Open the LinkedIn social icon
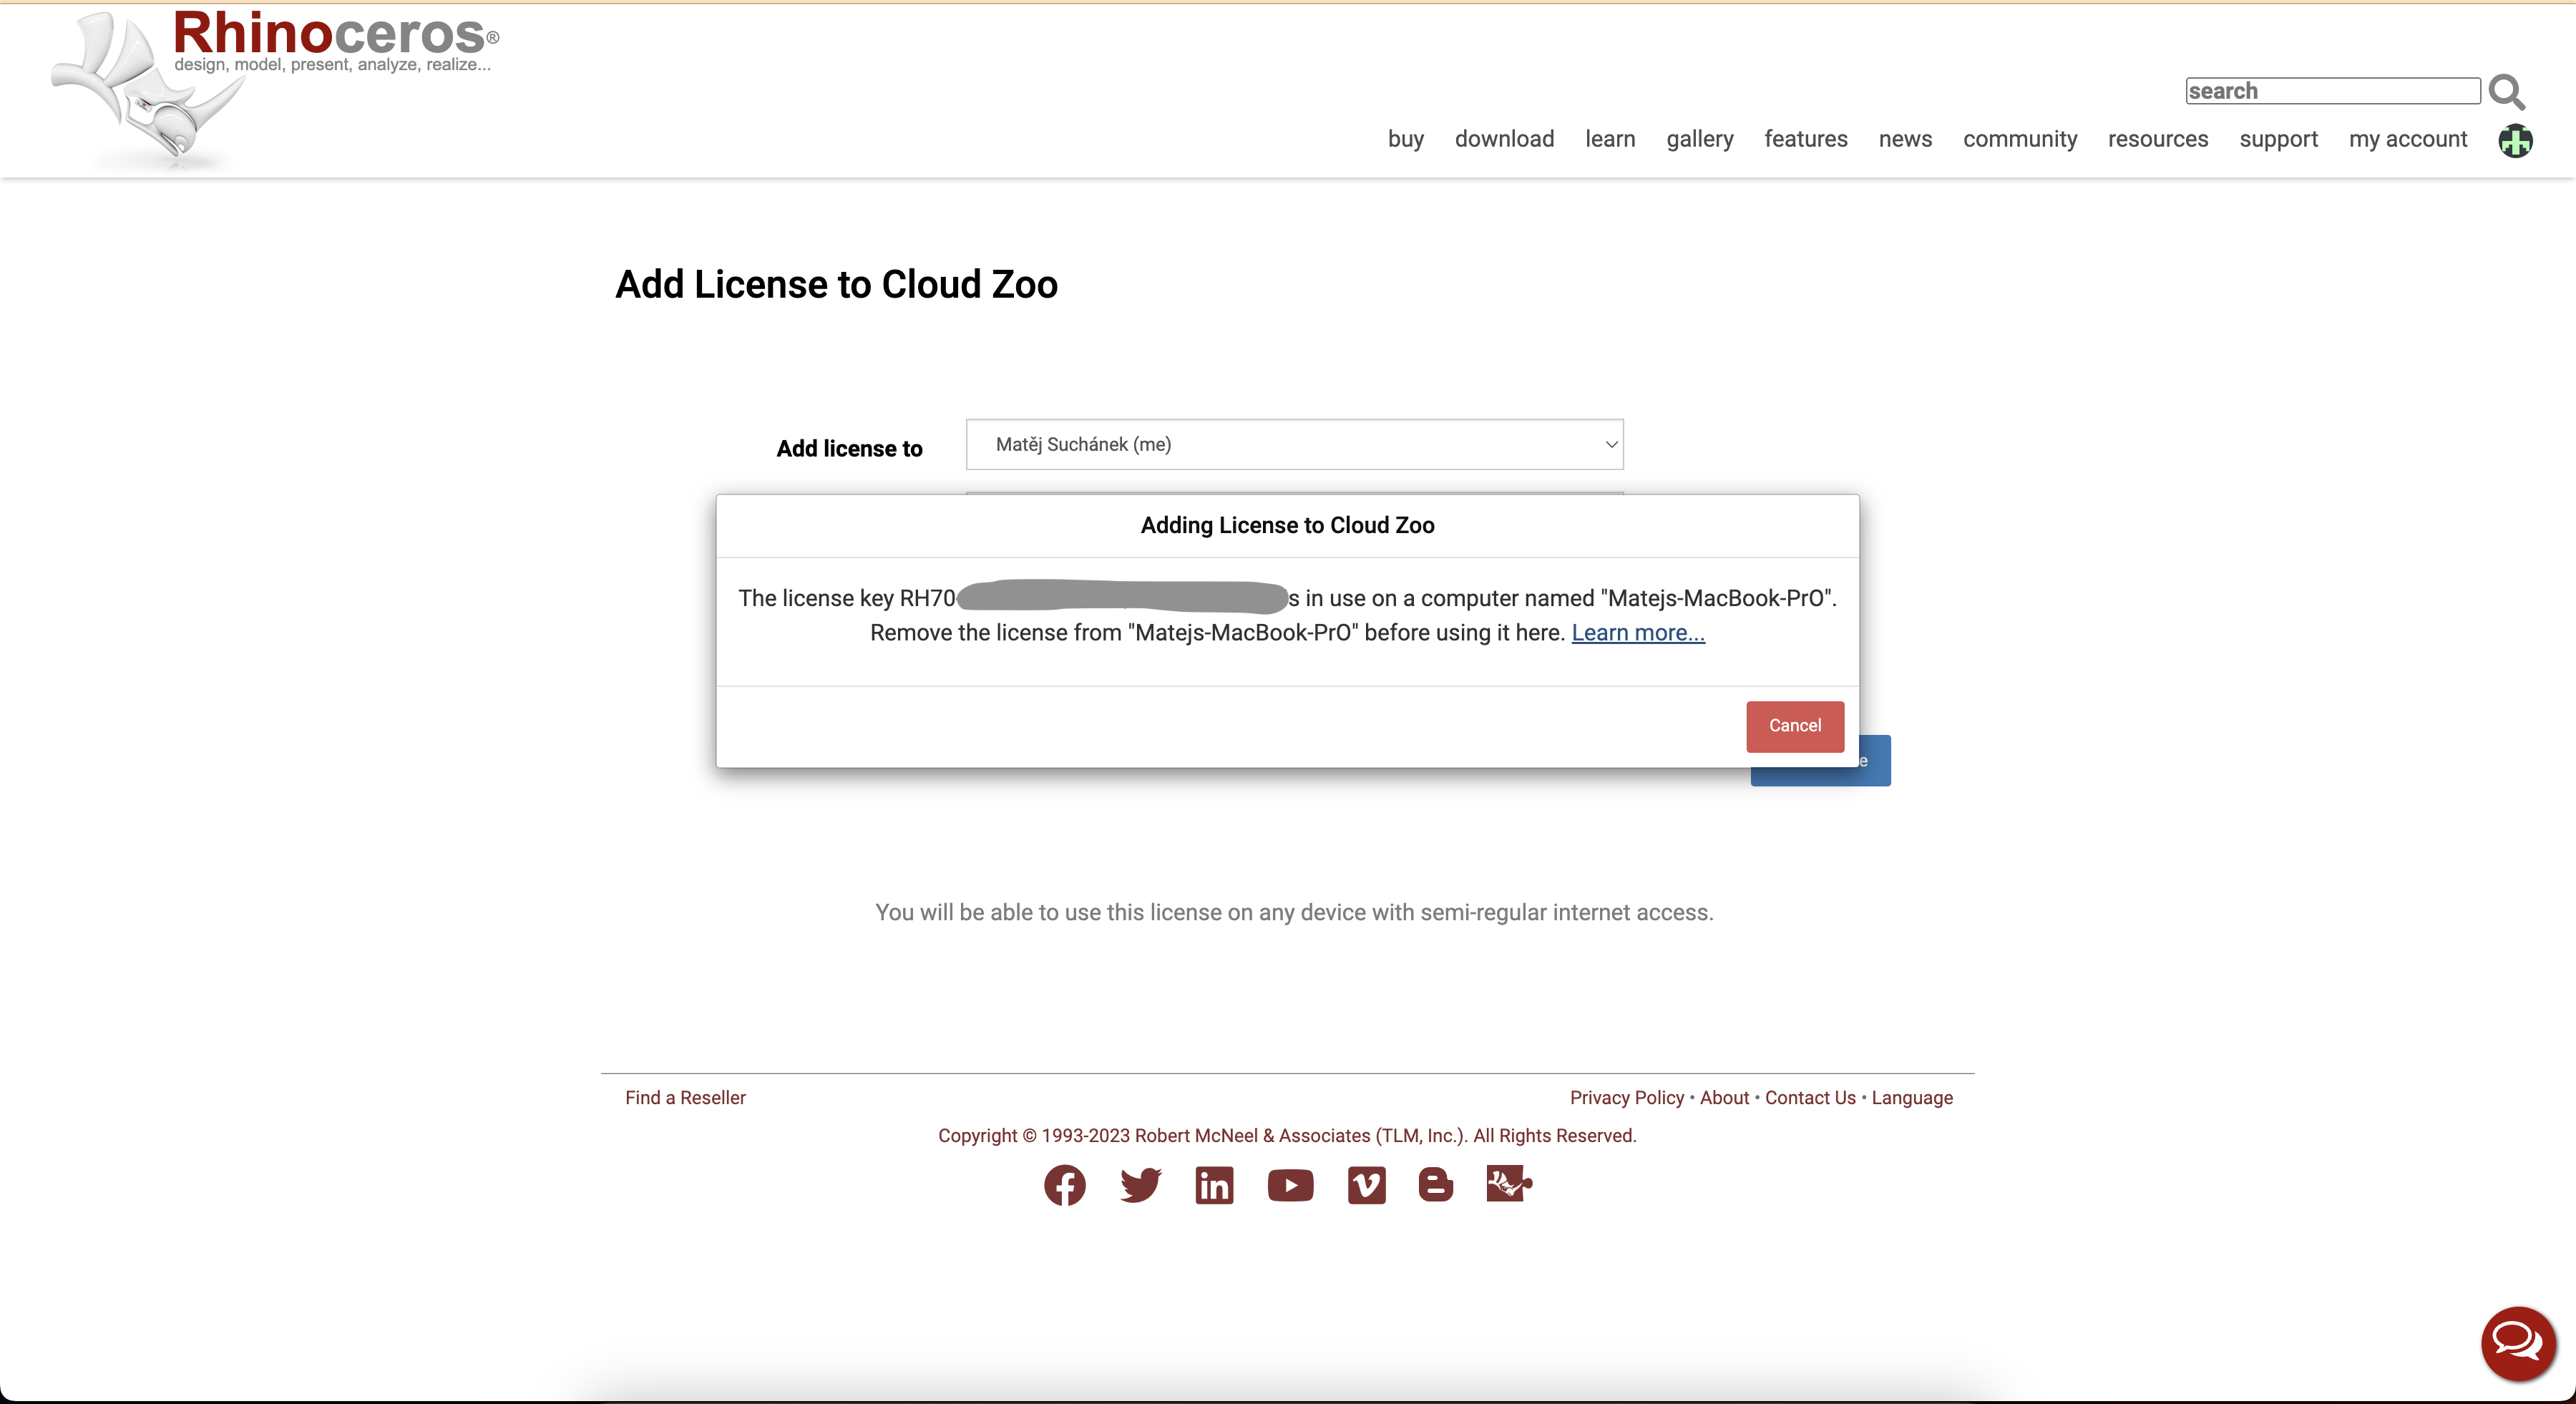 click(x=1214, y=1186)
